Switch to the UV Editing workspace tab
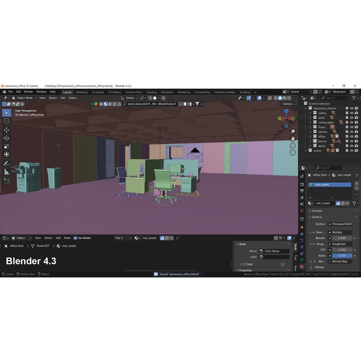Screen dimensions: 361x361 coord(114,92)
